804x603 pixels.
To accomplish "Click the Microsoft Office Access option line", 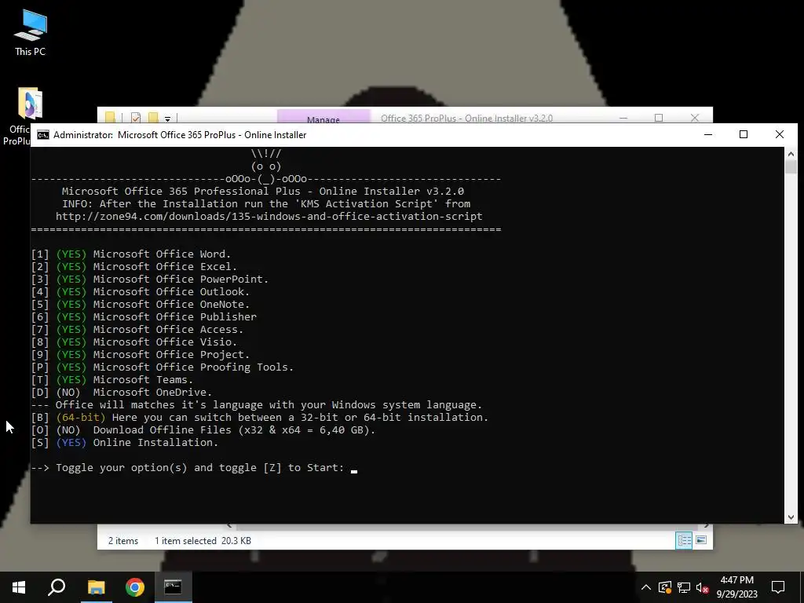I will coord(137,330).
